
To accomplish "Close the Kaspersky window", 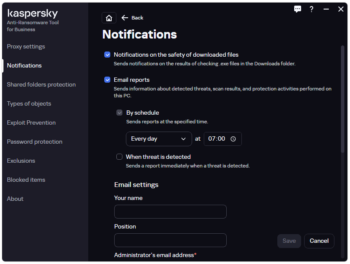I will [x=340, y=9].
